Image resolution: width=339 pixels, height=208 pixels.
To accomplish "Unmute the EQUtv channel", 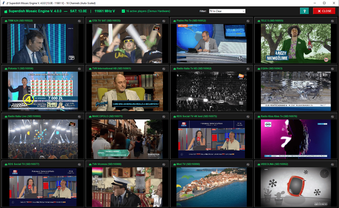I will pos(332,69).
